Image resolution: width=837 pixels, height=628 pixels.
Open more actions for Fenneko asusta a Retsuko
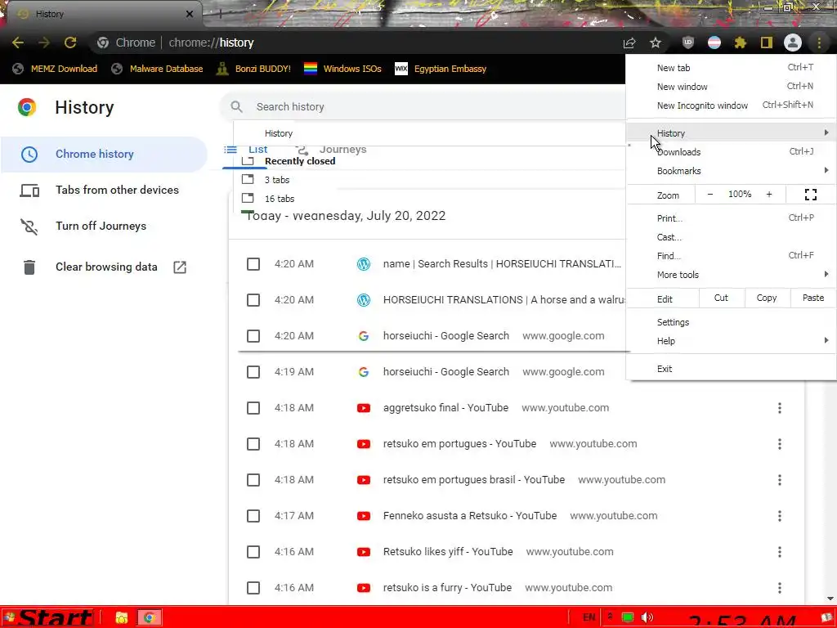pyautogui.click(x=779, y=517)
